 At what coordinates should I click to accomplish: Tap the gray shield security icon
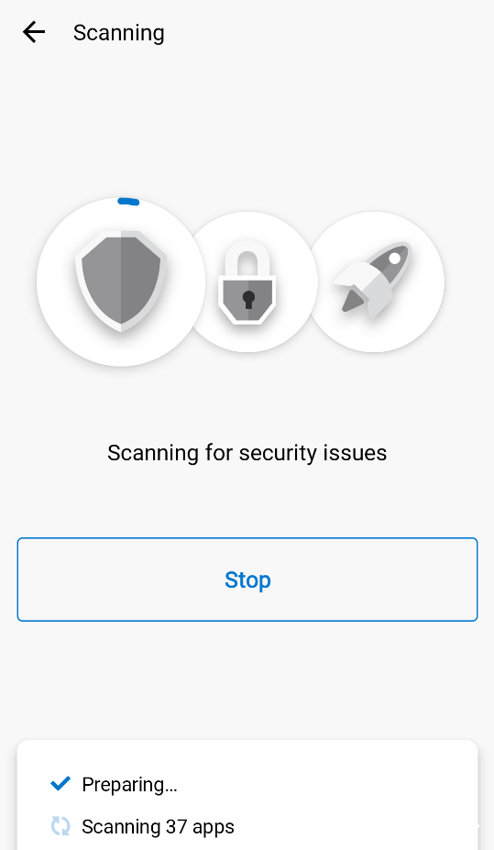[x=121, y=281]
